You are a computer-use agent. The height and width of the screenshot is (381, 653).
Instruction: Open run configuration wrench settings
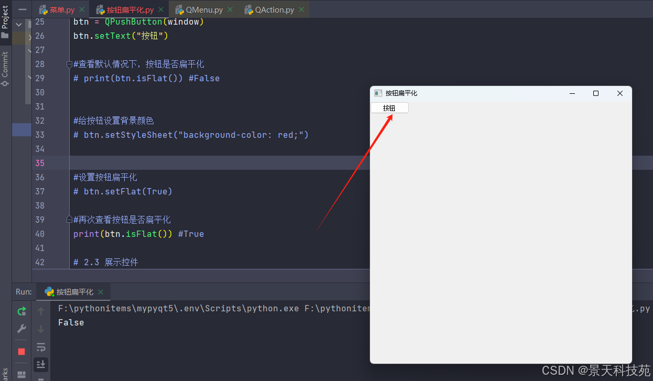coord(21,329)
